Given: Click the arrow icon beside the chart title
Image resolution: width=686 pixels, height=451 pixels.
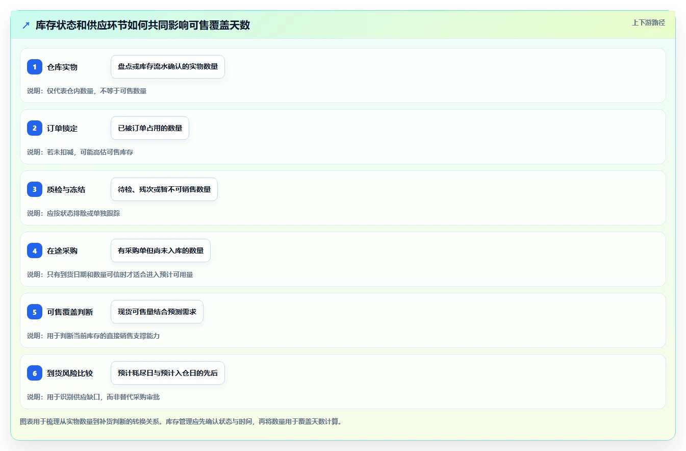Looking at the screenshot, I should [x=26, y=26].
